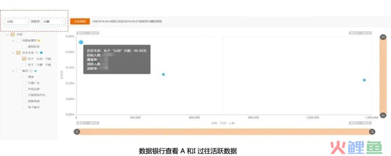Enable the 搜索 touchpoint checkbox
Screen dimensions: 391x156
coord(24,77)
